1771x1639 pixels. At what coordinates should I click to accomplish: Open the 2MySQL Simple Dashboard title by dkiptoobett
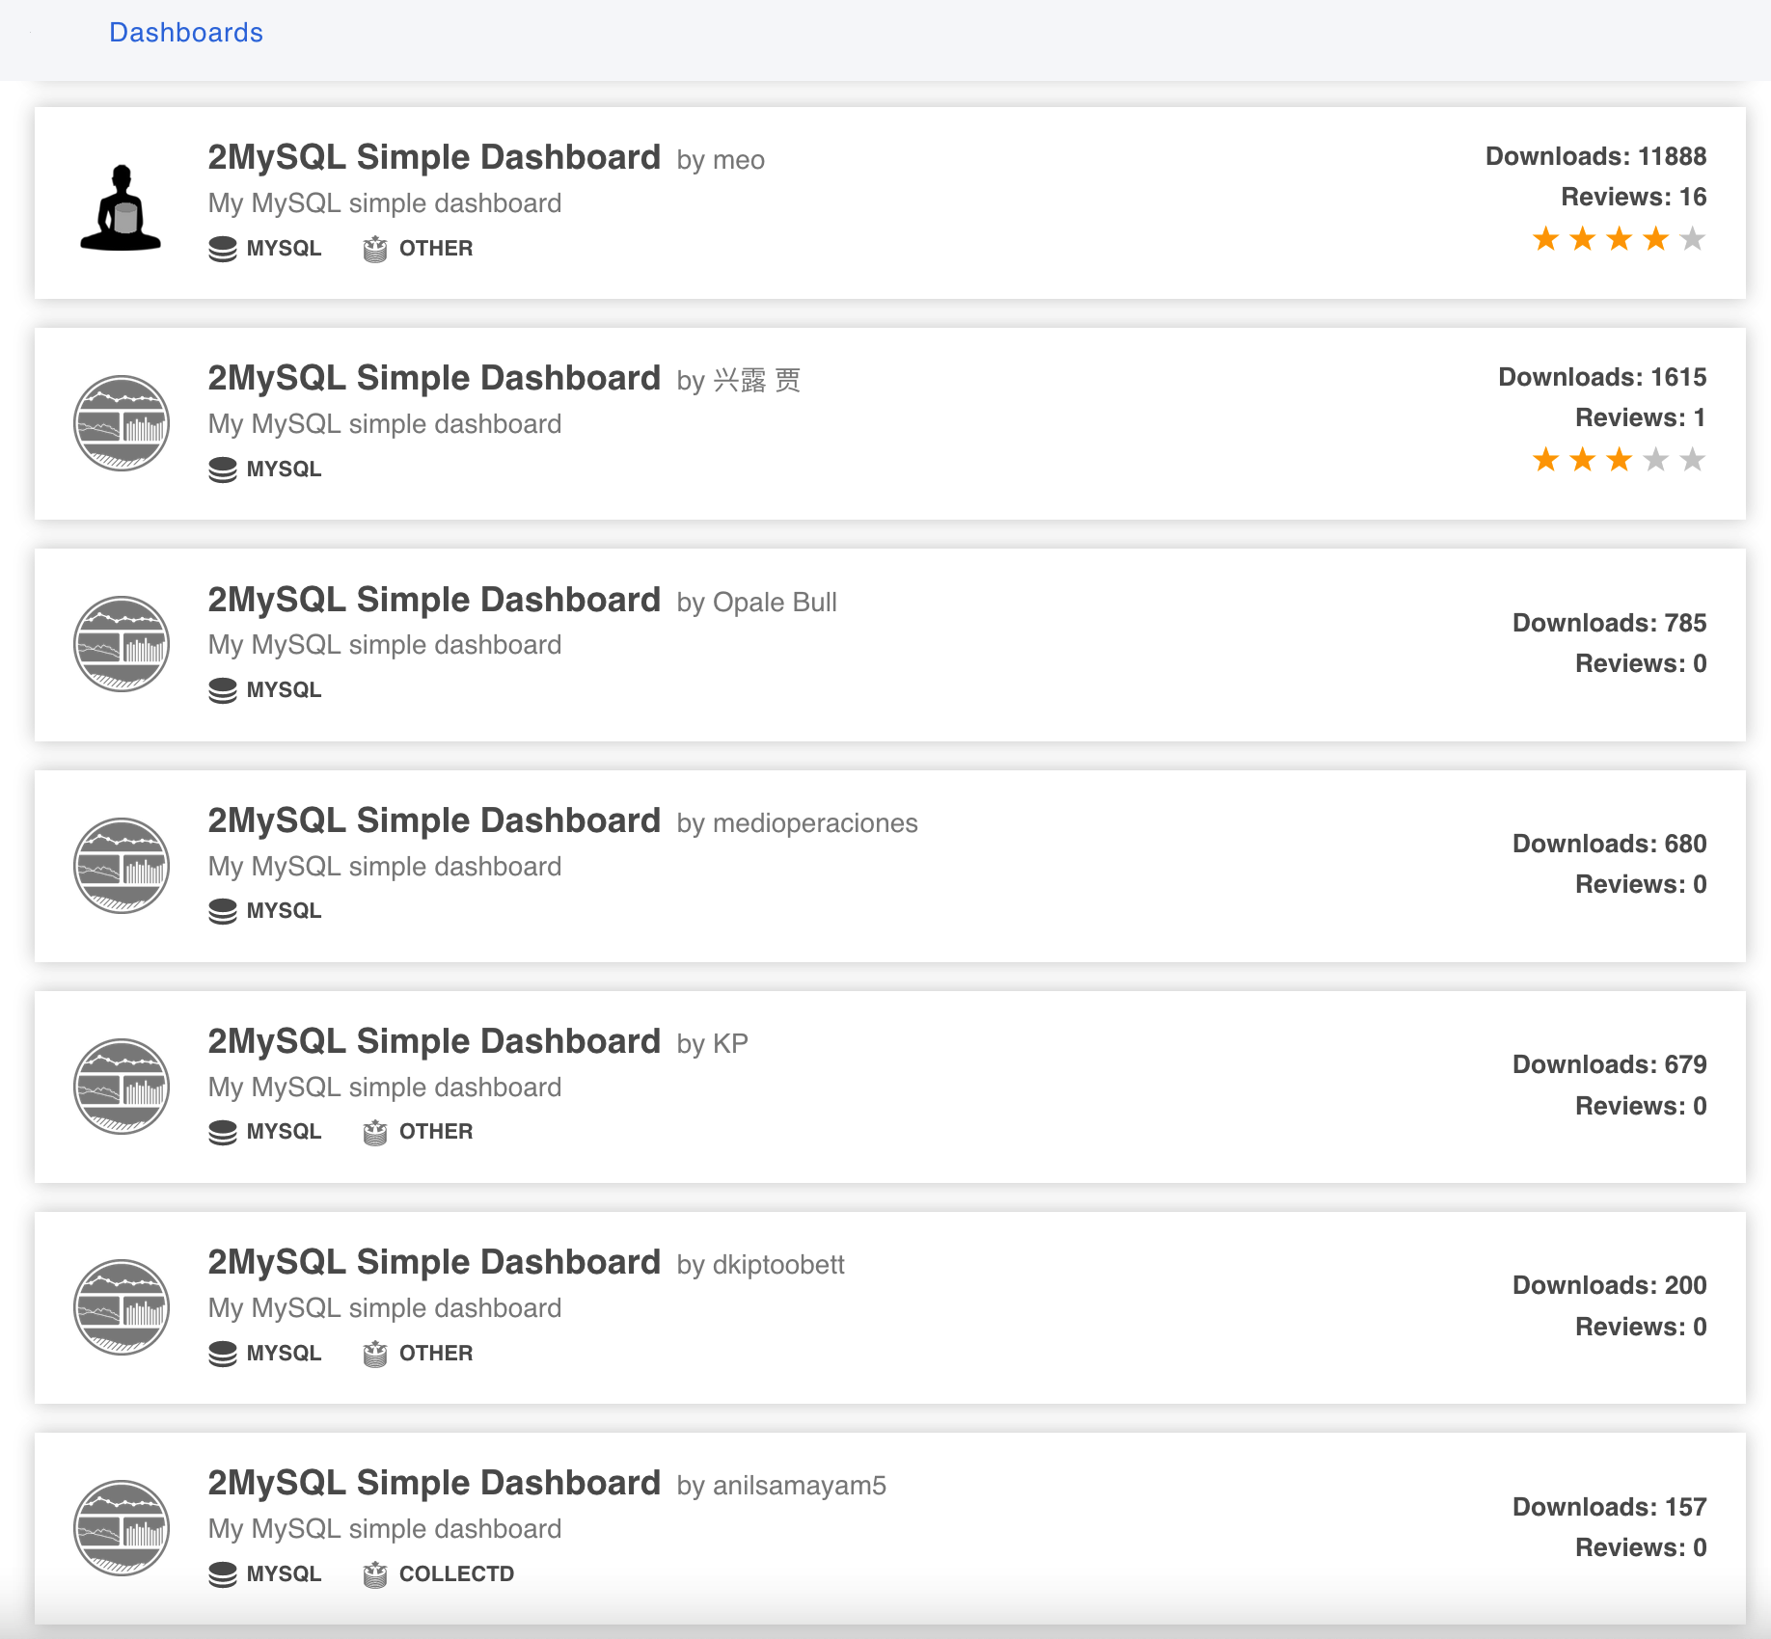(434, 1262)
